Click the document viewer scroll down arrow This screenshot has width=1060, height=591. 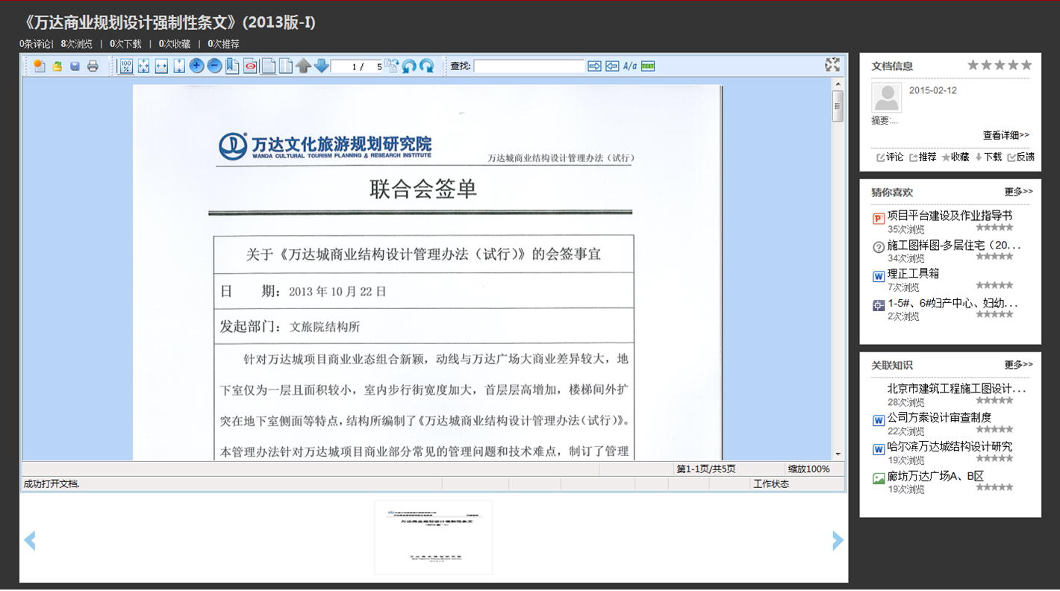pos(838,454)
